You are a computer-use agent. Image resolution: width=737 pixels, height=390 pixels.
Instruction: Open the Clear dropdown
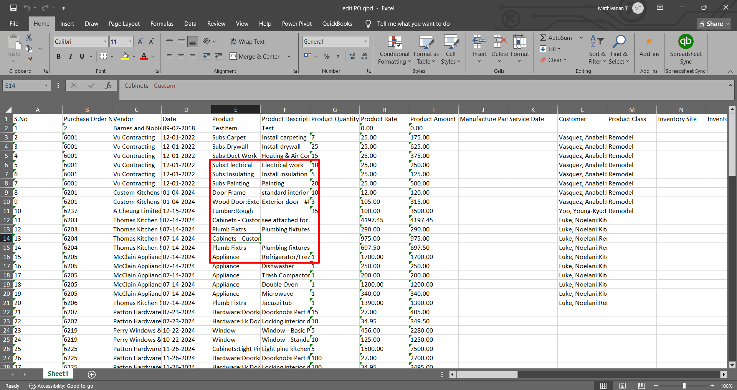click(x=553, y=60)
